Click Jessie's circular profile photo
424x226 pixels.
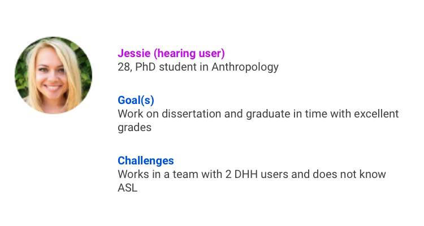coord(53,75)
